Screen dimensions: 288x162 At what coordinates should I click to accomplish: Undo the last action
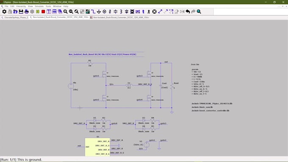[188, 11]
